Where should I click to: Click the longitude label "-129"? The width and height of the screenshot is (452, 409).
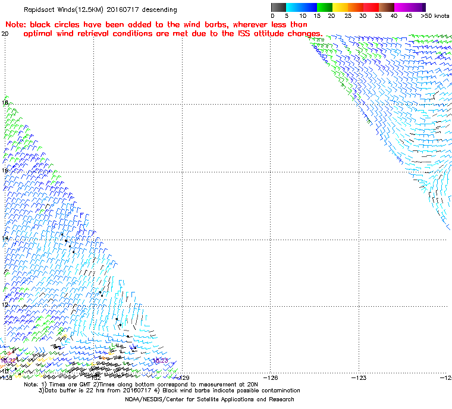pyautogui.click(x=183, y=377)
